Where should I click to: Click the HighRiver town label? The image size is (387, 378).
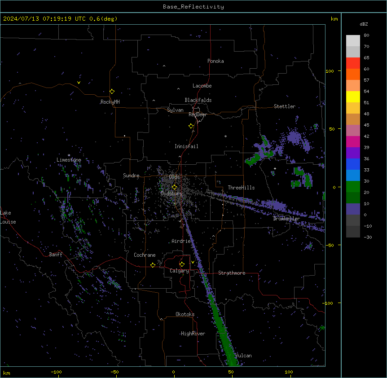point(193,334)
